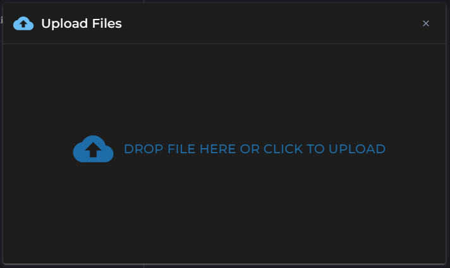Click the empty area right of the UPLOAD text
The image size is (450, 268).
pyautogui.click(x=416, y=149)
